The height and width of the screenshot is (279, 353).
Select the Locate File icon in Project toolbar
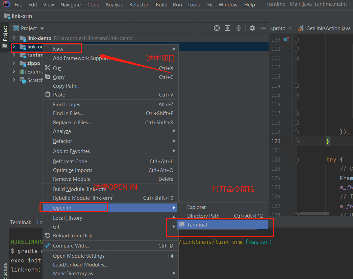click(x=217, y=28)
